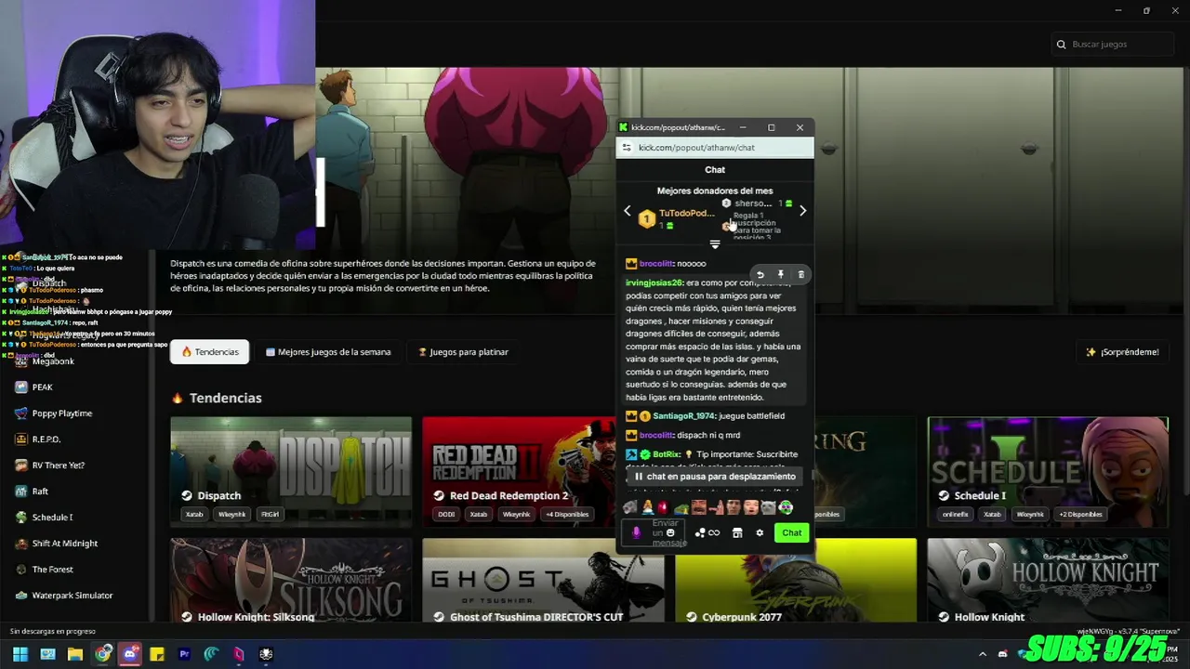Click the FitGirl tag under Dispatch card

[x=270, y=514]
